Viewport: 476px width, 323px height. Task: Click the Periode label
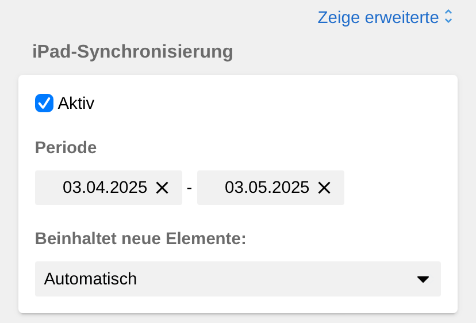click(66, 148)
